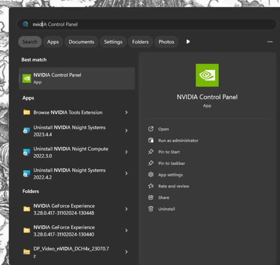Choose Pin to taskbar option

172,163
